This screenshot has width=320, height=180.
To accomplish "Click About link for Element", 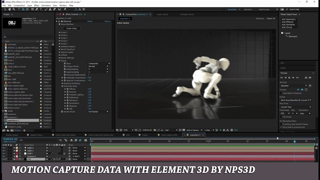I will [x=108, y=21].
